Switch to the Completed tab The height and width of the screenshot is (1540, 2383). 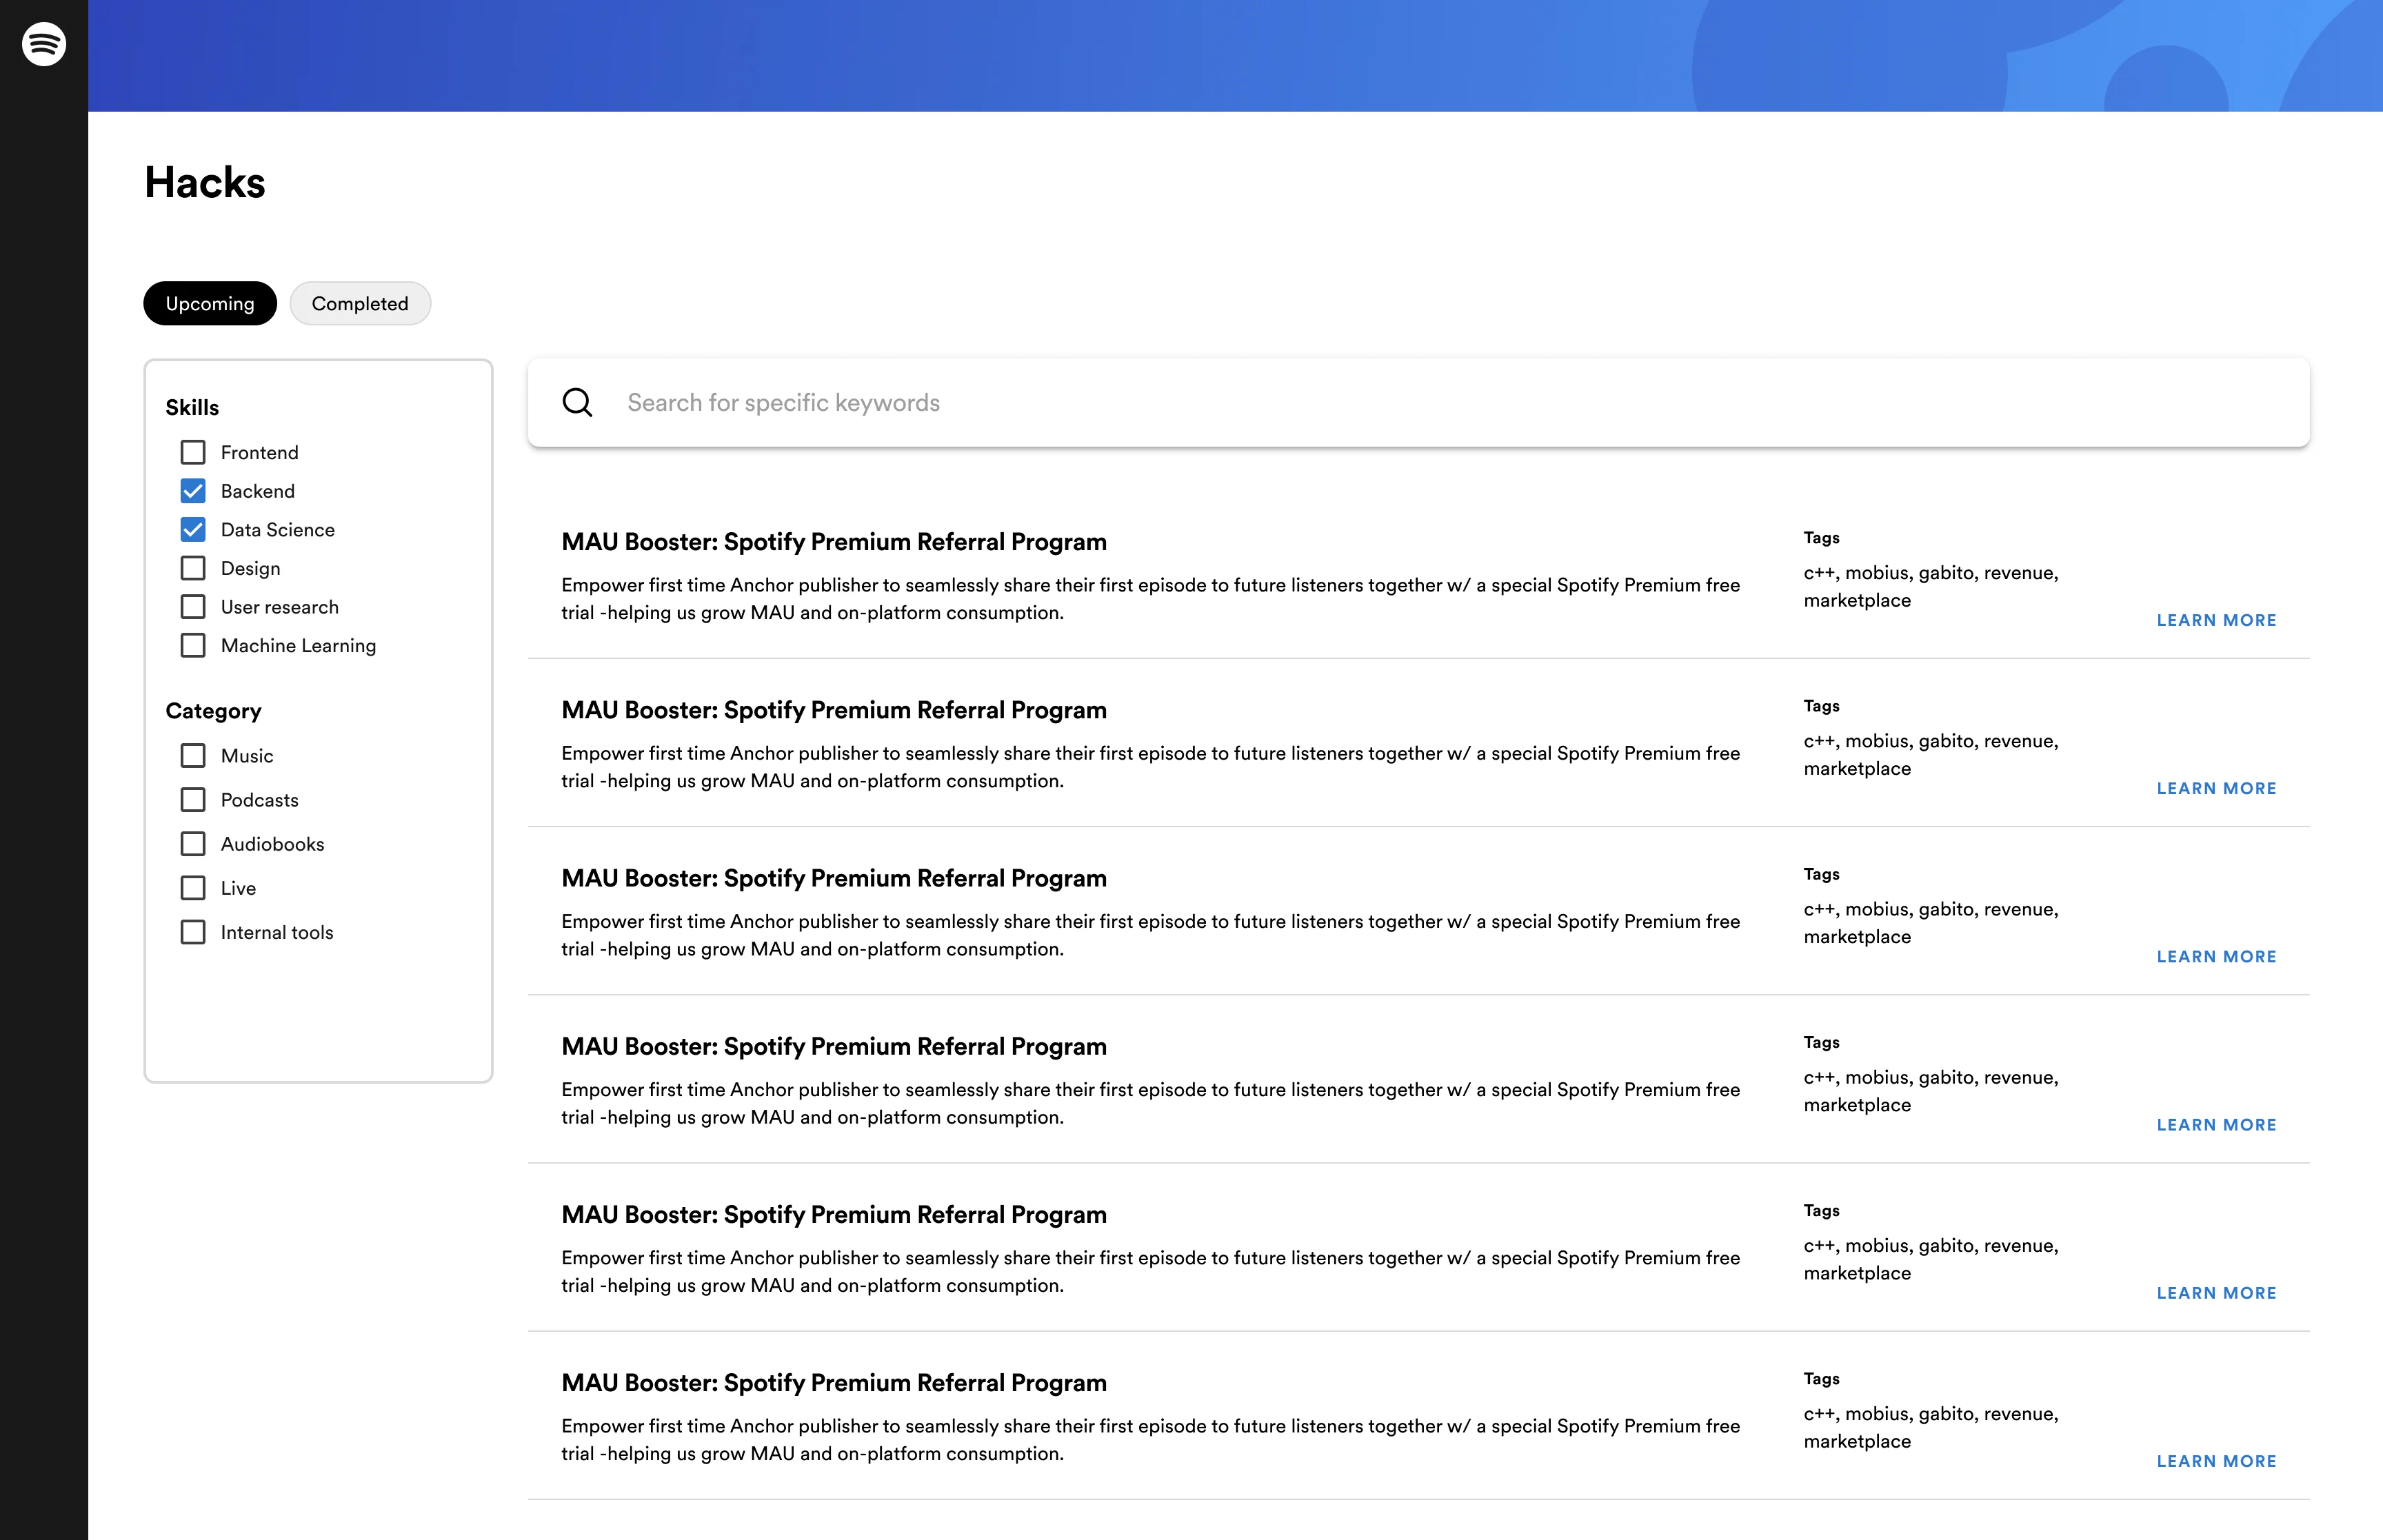click(x=360, y=303)
